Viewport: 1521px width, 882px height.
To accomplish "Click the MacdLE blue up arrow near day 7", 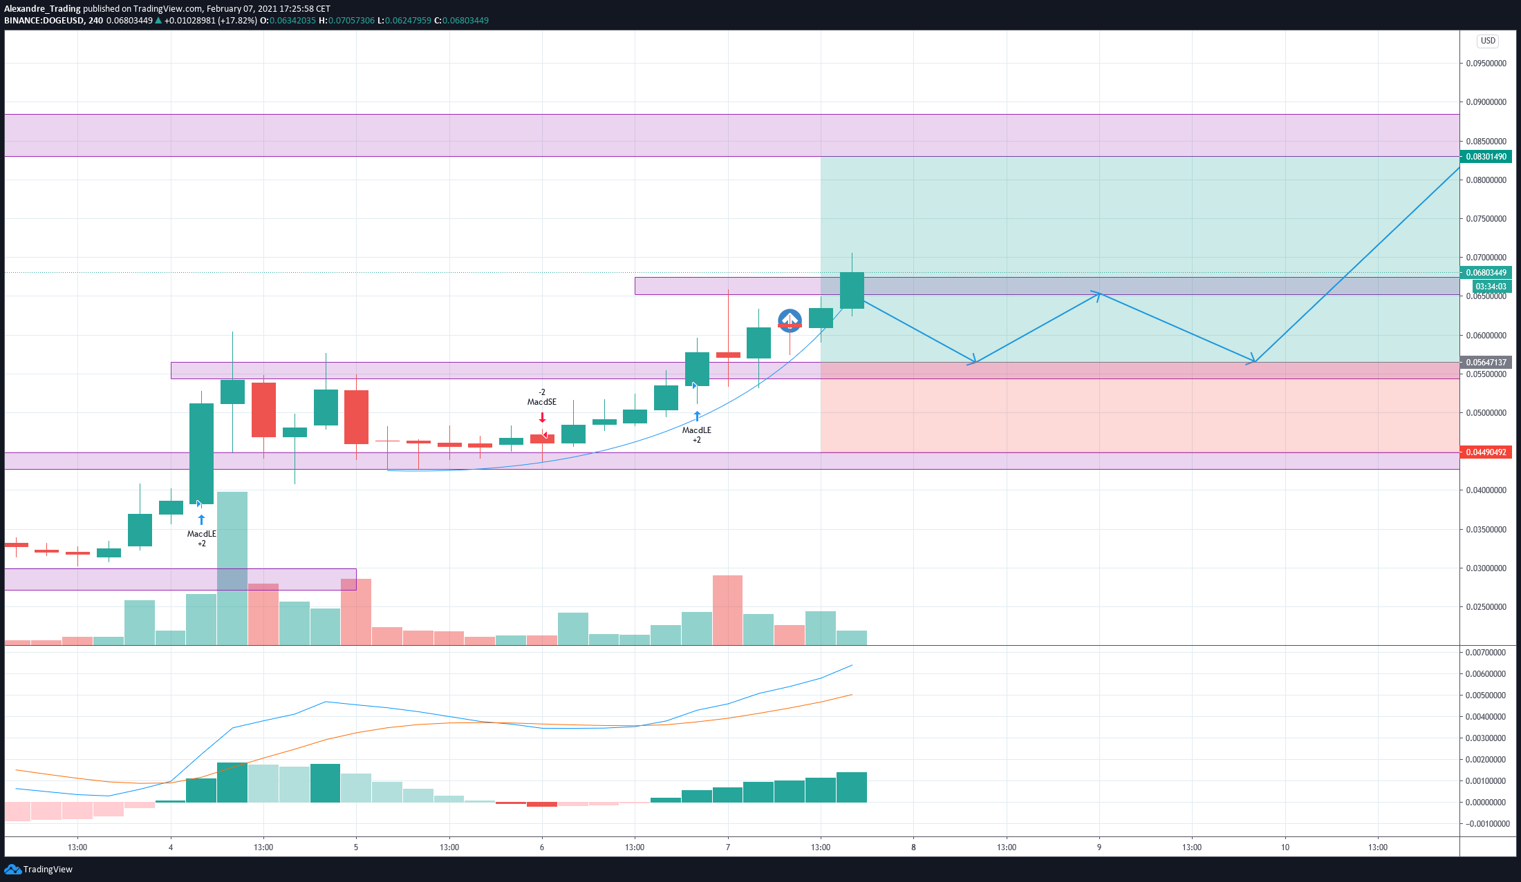I will [x=697, y=416].
